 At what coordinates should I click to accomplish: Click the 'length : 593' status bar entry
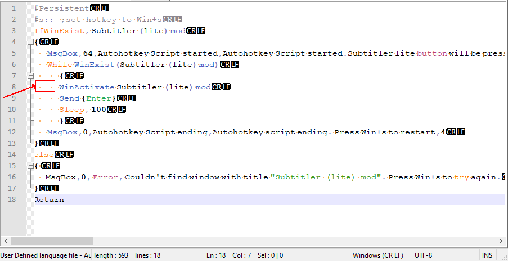click(x=111, y=255)
